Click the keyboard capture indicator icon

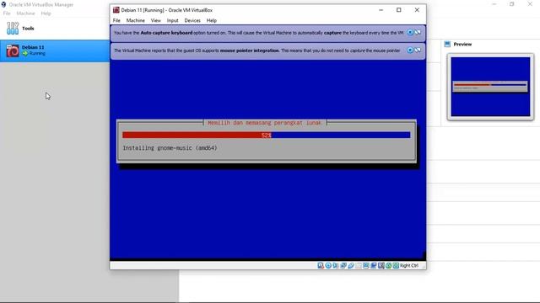coord(396,266)
